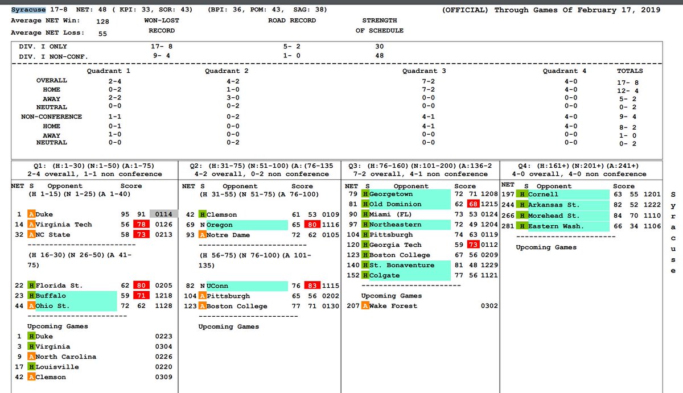
Task: Click the green H badge next to Buffalo
Action: (x=31, y=296)
